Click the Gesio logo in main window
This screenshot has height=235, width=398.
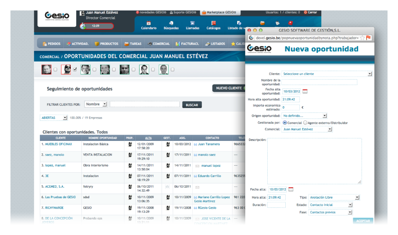coord(57,16)
